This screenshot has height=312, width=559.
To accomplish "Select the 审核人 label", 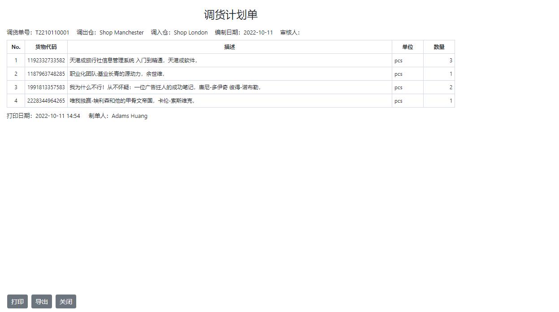I will [290, 33].
